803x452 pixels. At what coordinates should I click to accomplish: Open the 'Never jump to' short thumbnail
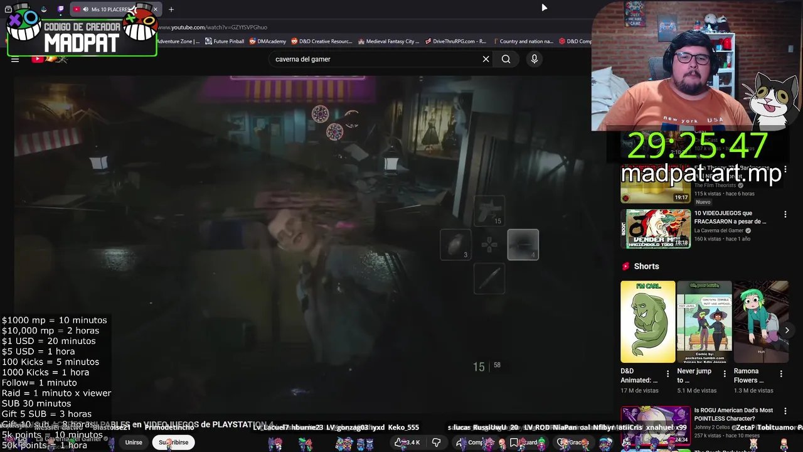point(704,321)
